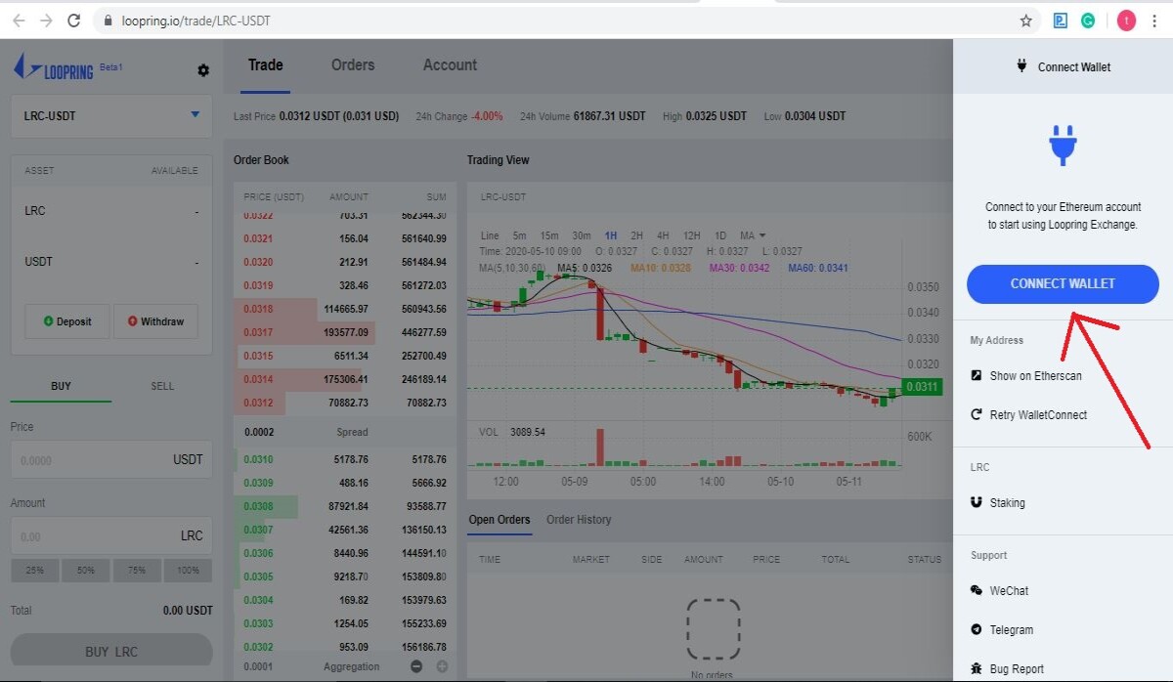1173x682 pixels.
Task: Set amount to 75%
Action: coord(137,570)
